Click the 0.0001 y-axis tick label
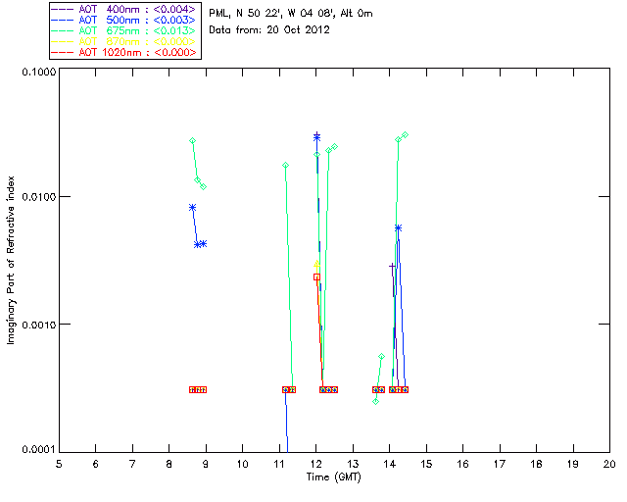The image size is (627, 502). [39, 450]
